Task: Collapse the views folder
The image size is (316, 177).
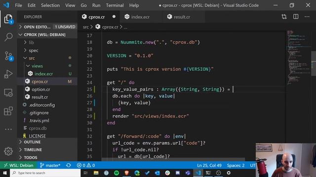Action: click(x=47, y=66)
